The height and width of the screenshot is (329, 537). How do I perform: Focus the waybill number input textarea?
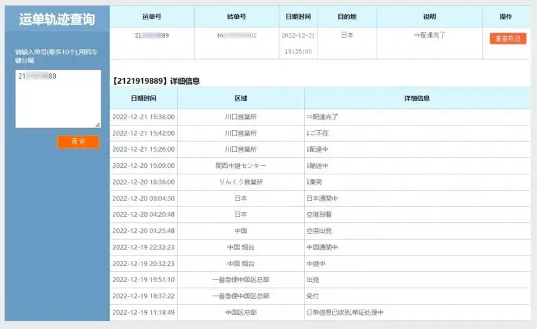point(58,97)
